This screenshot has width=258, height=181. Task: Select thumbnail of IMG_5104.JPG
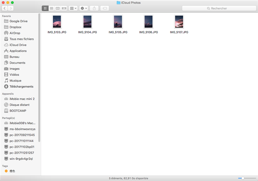[87, 22]
